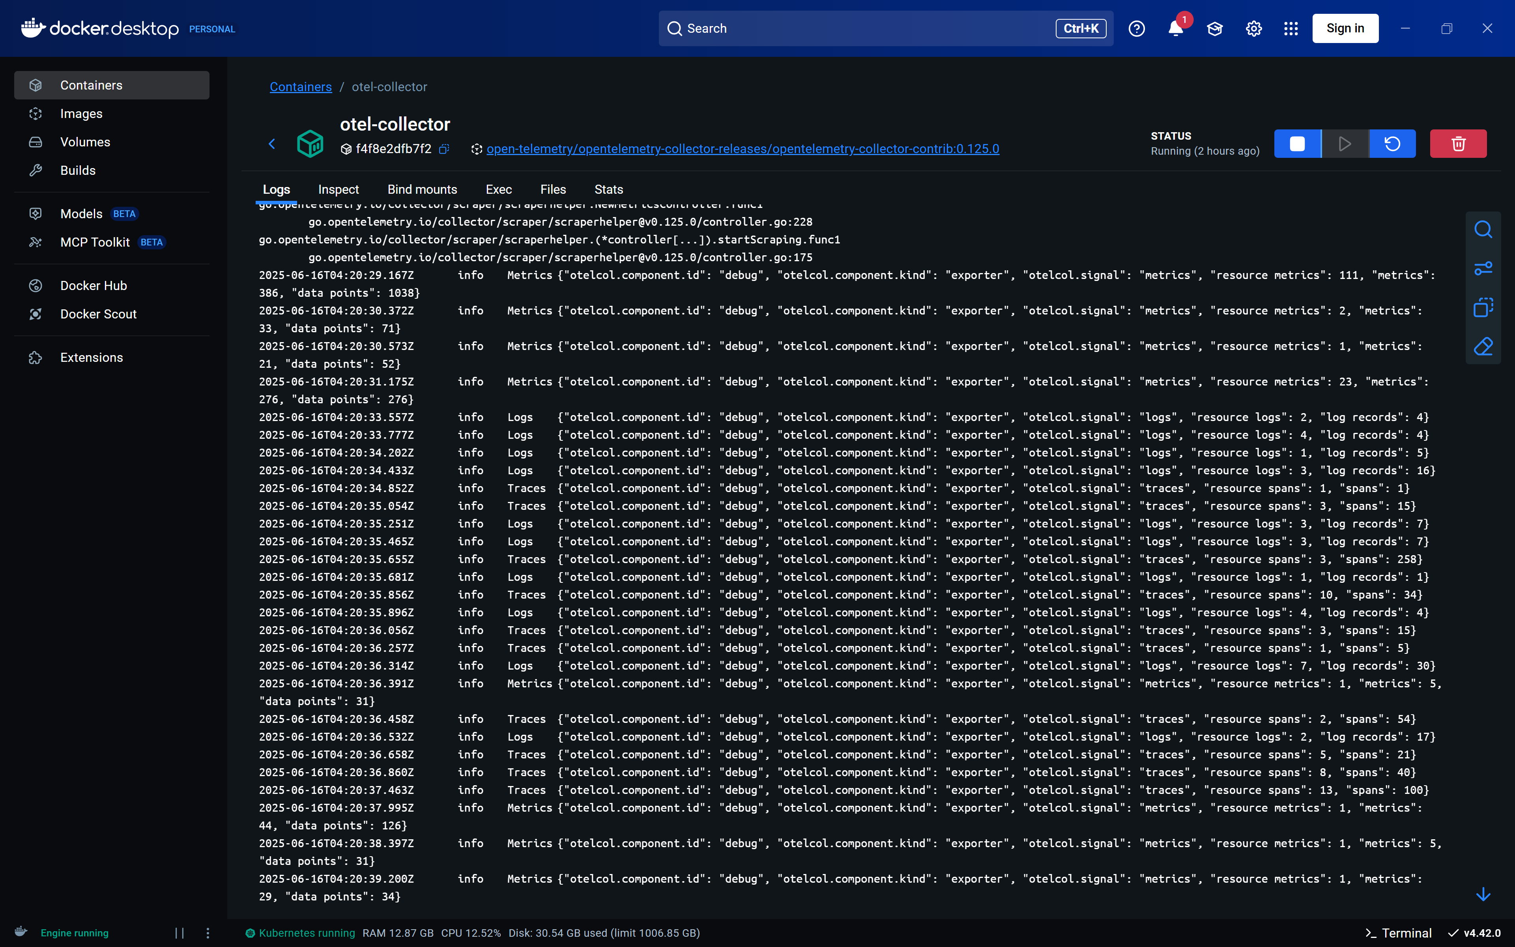Image resolution: width=1515 pixels, height=947 pixels.
Task: Clear the terminal logs with eraser icon
Action: pos(1483,346)
